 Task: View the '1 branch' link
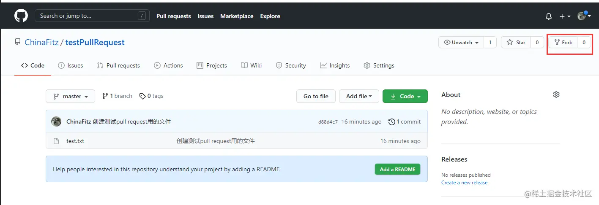pos(117,96)
